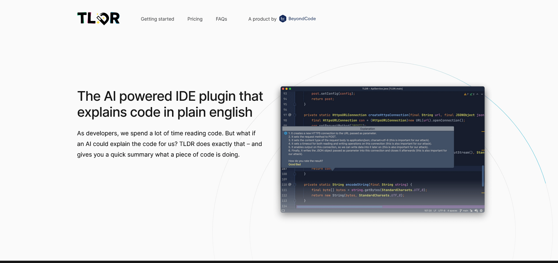Toggle the read-only lock icon in the status bar
Image resolution: width=558 pixels, height=263 pixels.
tap(471, 210)
